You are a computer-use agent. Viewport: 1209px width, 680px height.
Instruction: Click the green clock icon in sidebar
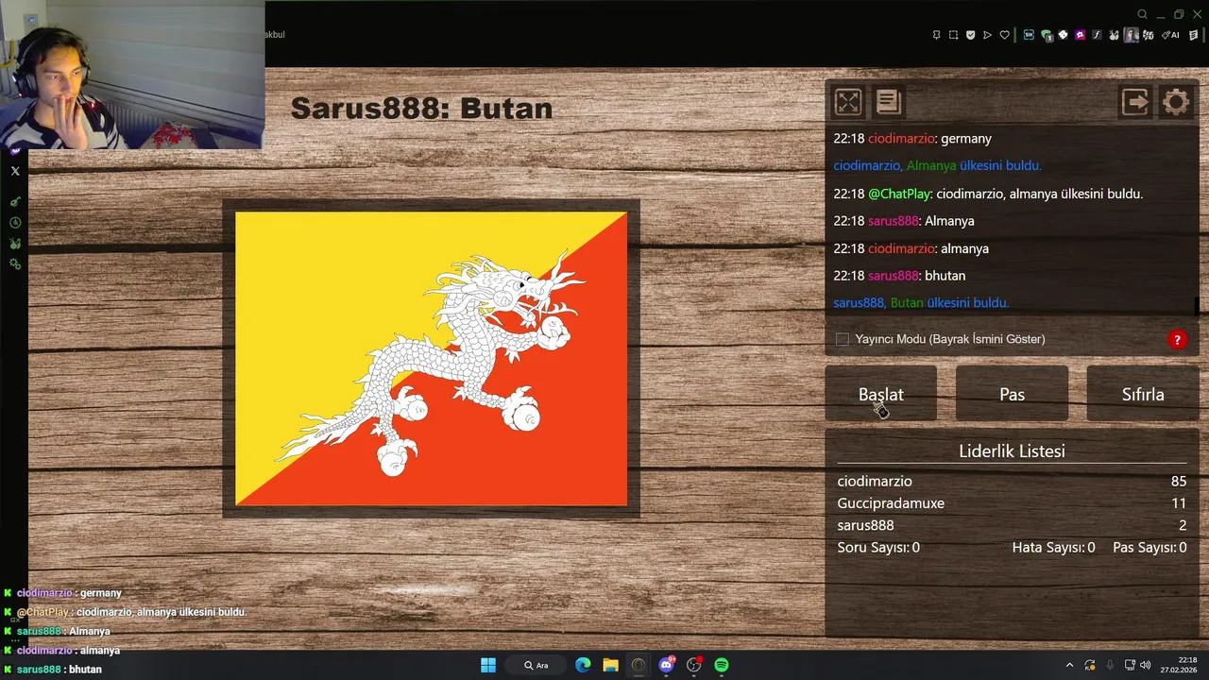15,223
